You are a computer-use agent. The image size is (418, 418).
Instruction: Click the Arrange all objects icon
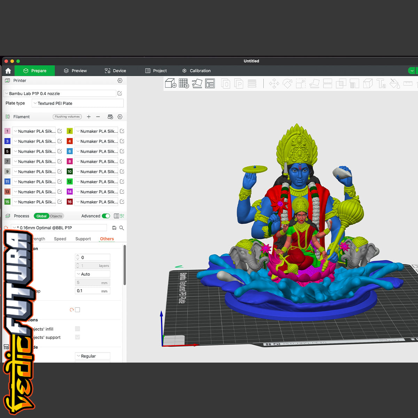210,83
